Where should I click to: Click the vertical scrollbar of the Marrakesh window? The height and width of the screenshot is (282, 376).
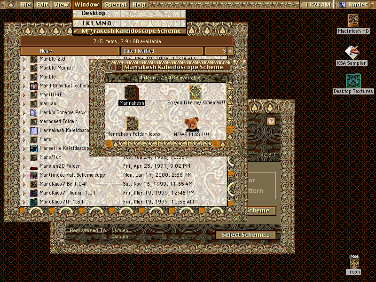(x=229, y=111)
